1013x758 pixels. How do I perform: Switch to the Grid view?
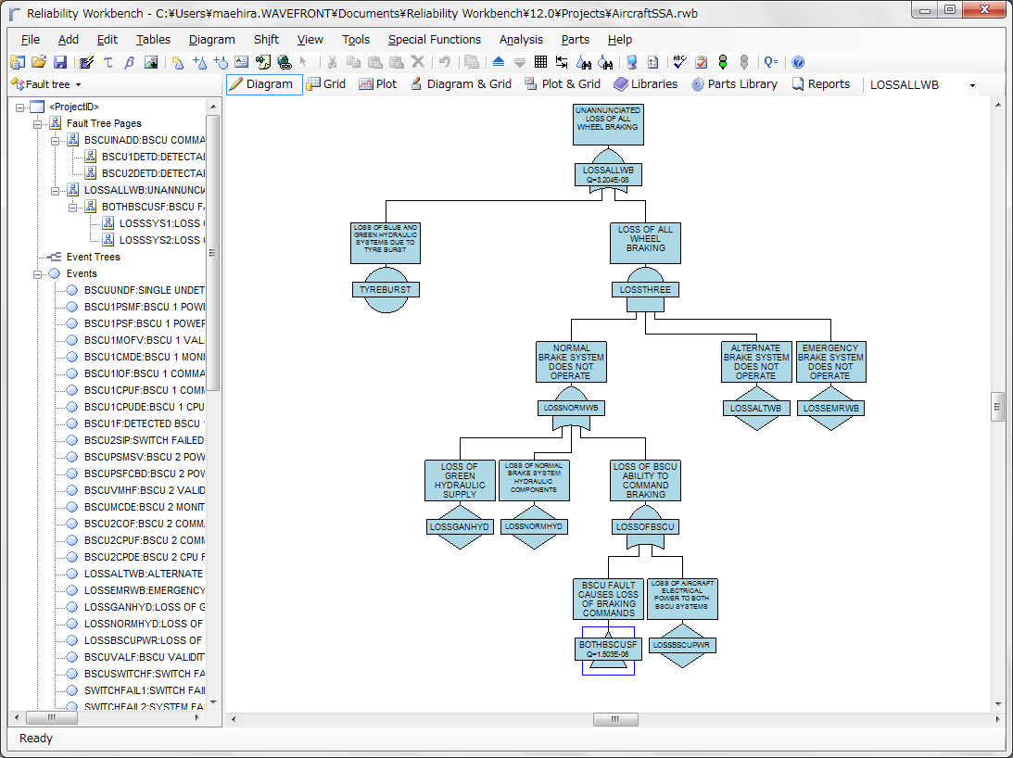coord(327,84)
